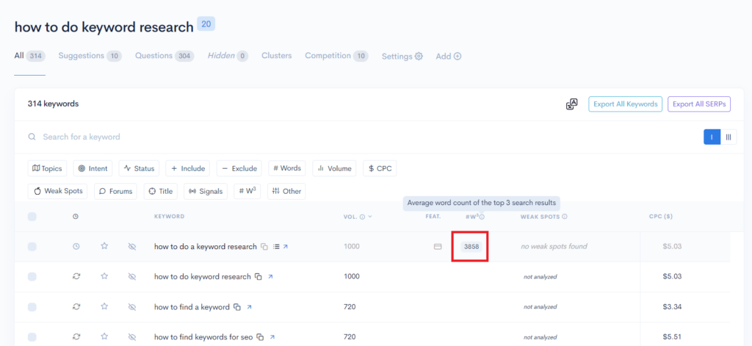Click Export All SERPs button

click(x=699, y=104)
